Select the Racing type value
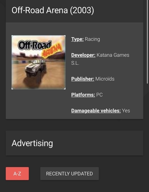 pyautogui.click(x=92, y=39)
